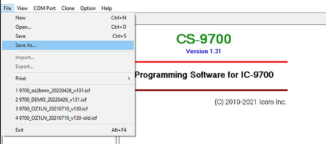Expand the Print submenu
Screen dimensions: 326x144
coord(68,78)
